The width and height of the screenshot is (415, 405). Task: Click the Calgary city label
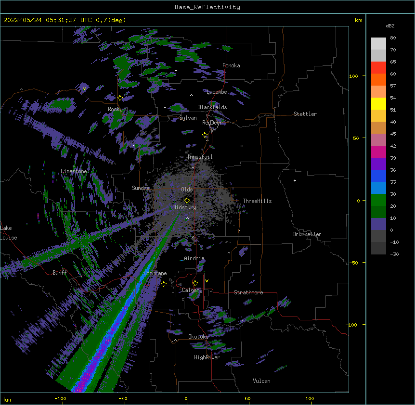(x=192, y=290)
